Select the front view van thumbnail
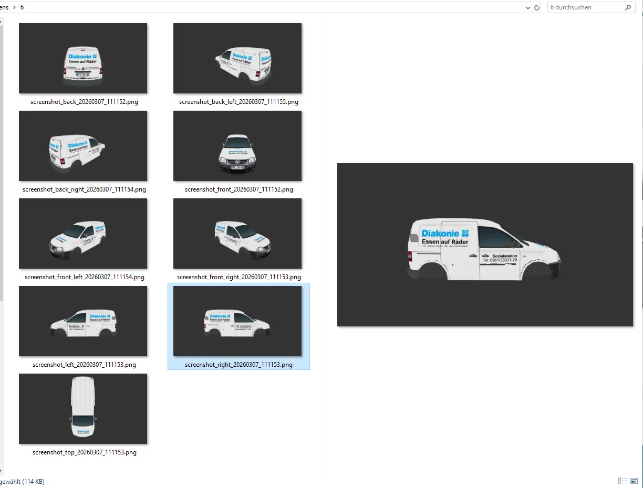Viewport: 643px width, 488px height. 237,146
